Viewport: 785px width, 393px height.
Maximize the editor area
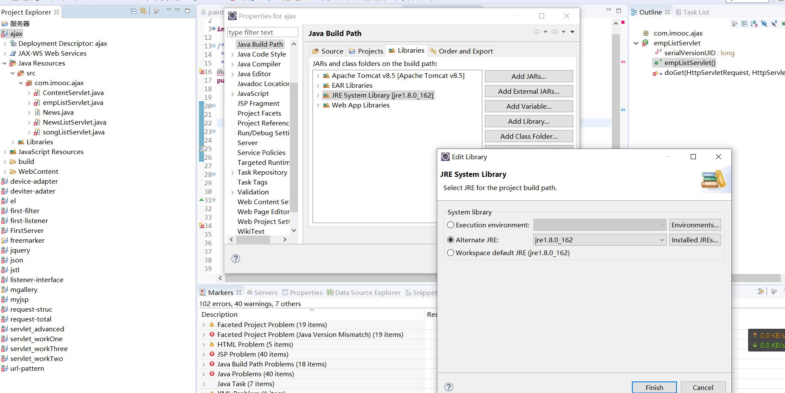(x=619, y=10)
